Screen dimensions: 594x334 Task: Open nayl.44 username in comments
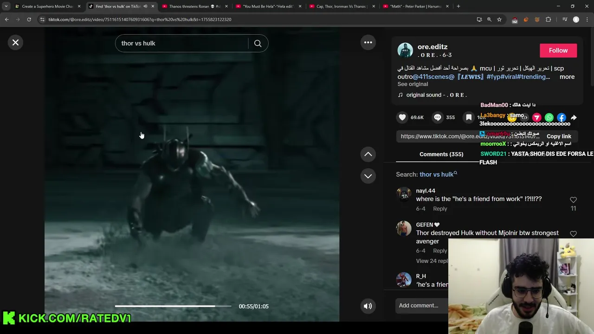coord(426,191)
